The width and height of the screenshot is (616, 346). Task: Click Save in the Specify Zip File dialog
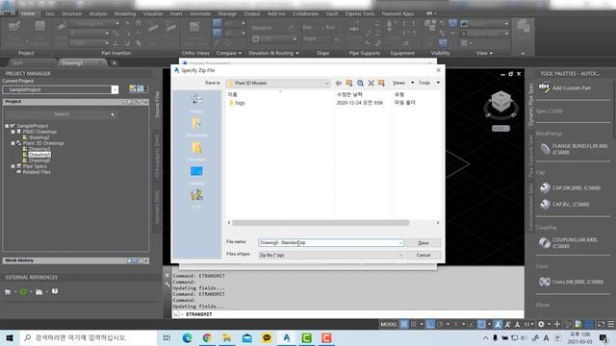(x=423, y=243)
